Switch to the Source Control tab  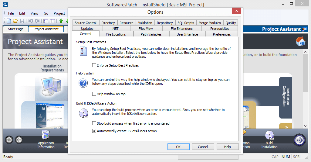86,23
